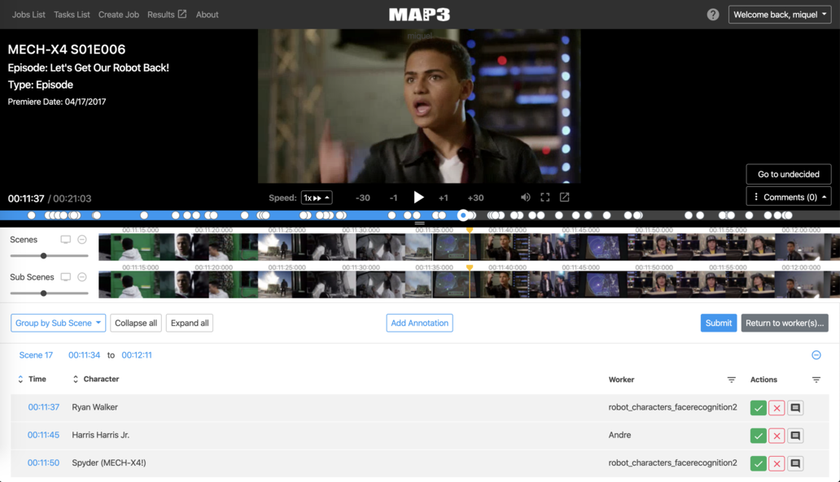Viewport: 840px width, 482px height.
Task: Go to Create Job
Action: (x=118, y=15)
